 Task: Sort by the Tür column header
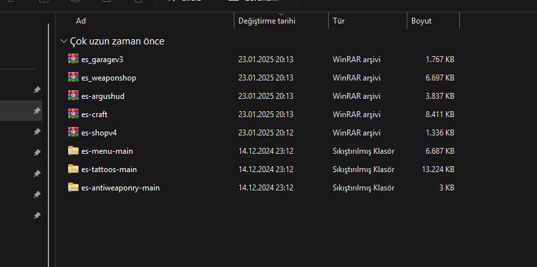[339, 21]
